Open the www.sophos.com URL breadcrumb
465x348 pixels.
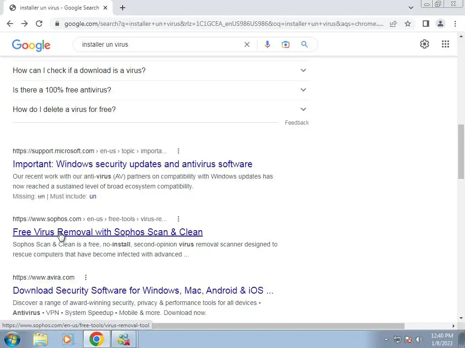point(90,219)
